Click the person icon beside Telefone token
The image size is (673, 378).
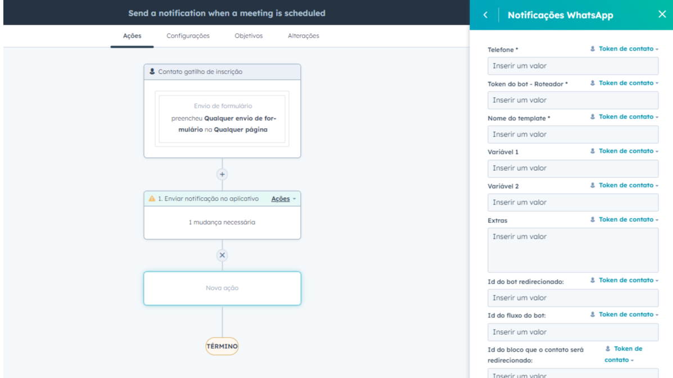click(x=593, y=49)
